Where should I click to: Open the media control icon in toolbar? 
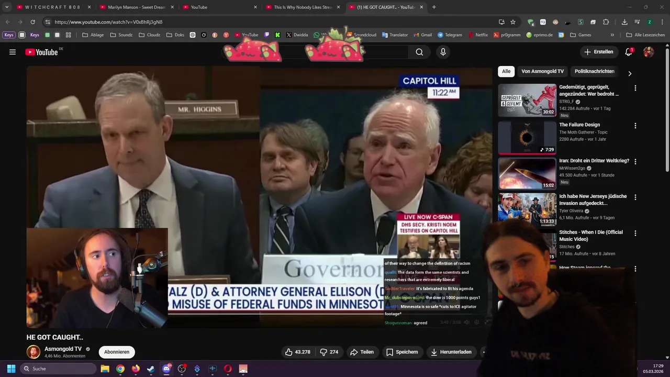point(637,22)
